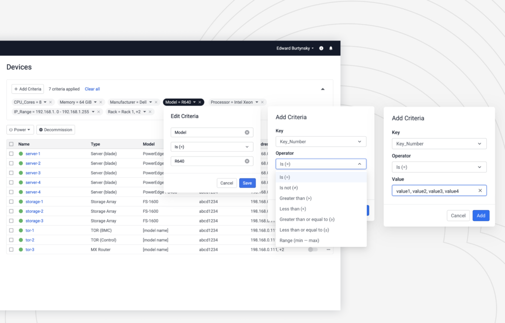505x323 pixels.
Task: Clear the value1, value2 input with X
Action: coord(480,191)
